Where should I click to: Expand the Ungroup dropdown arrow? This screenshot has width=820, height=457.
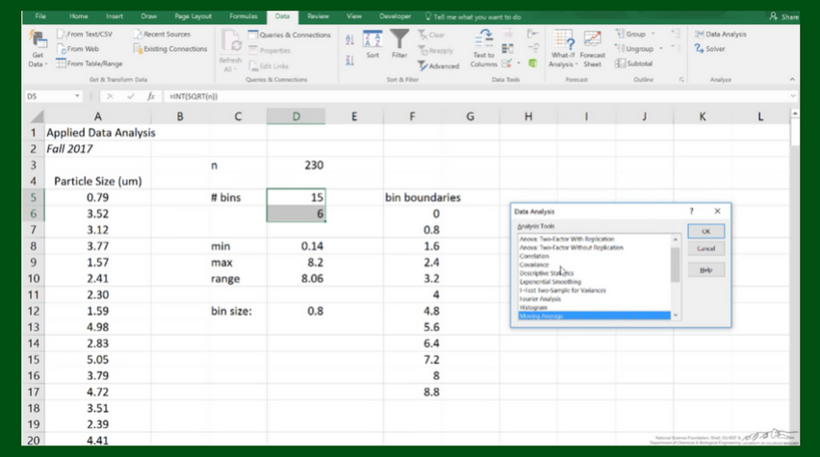(661, 49)
